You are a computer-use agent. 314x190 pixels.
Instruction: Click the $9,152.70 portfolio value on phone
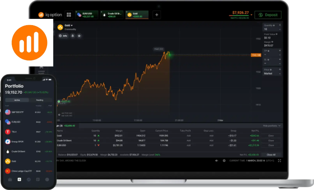pos(14,92)
